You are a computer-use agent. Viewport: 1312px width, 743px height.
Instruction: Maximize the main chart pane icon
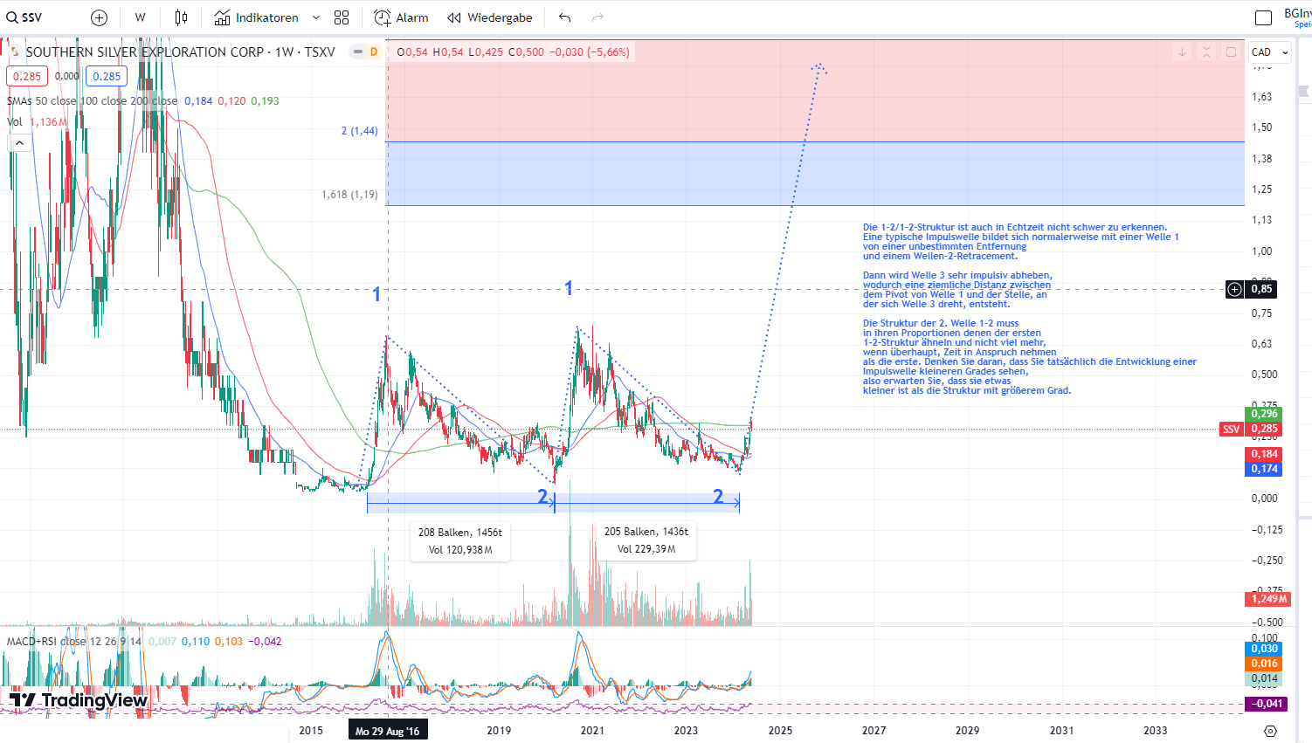pyautogui.click(x=1231, y=52)
